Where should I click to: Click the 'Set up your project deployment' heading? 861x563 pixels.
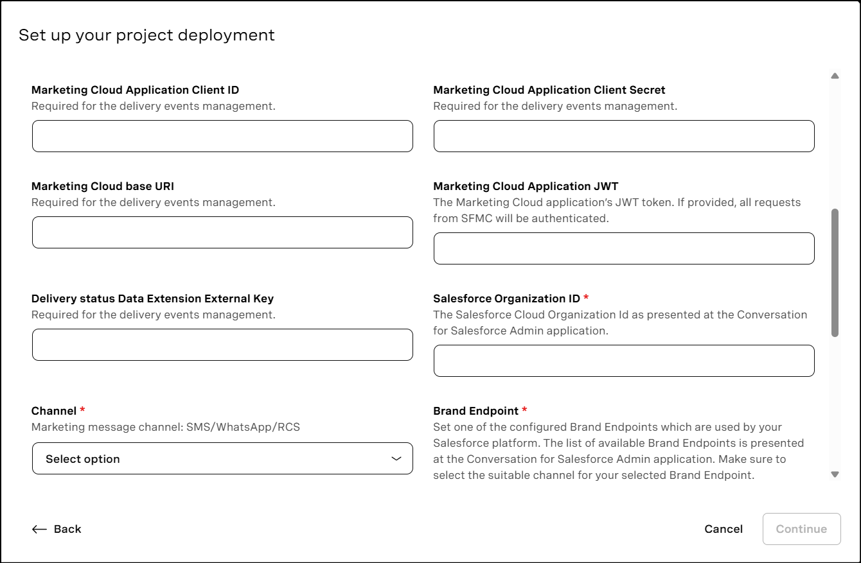pyautogui.click(x=146, y=35)
